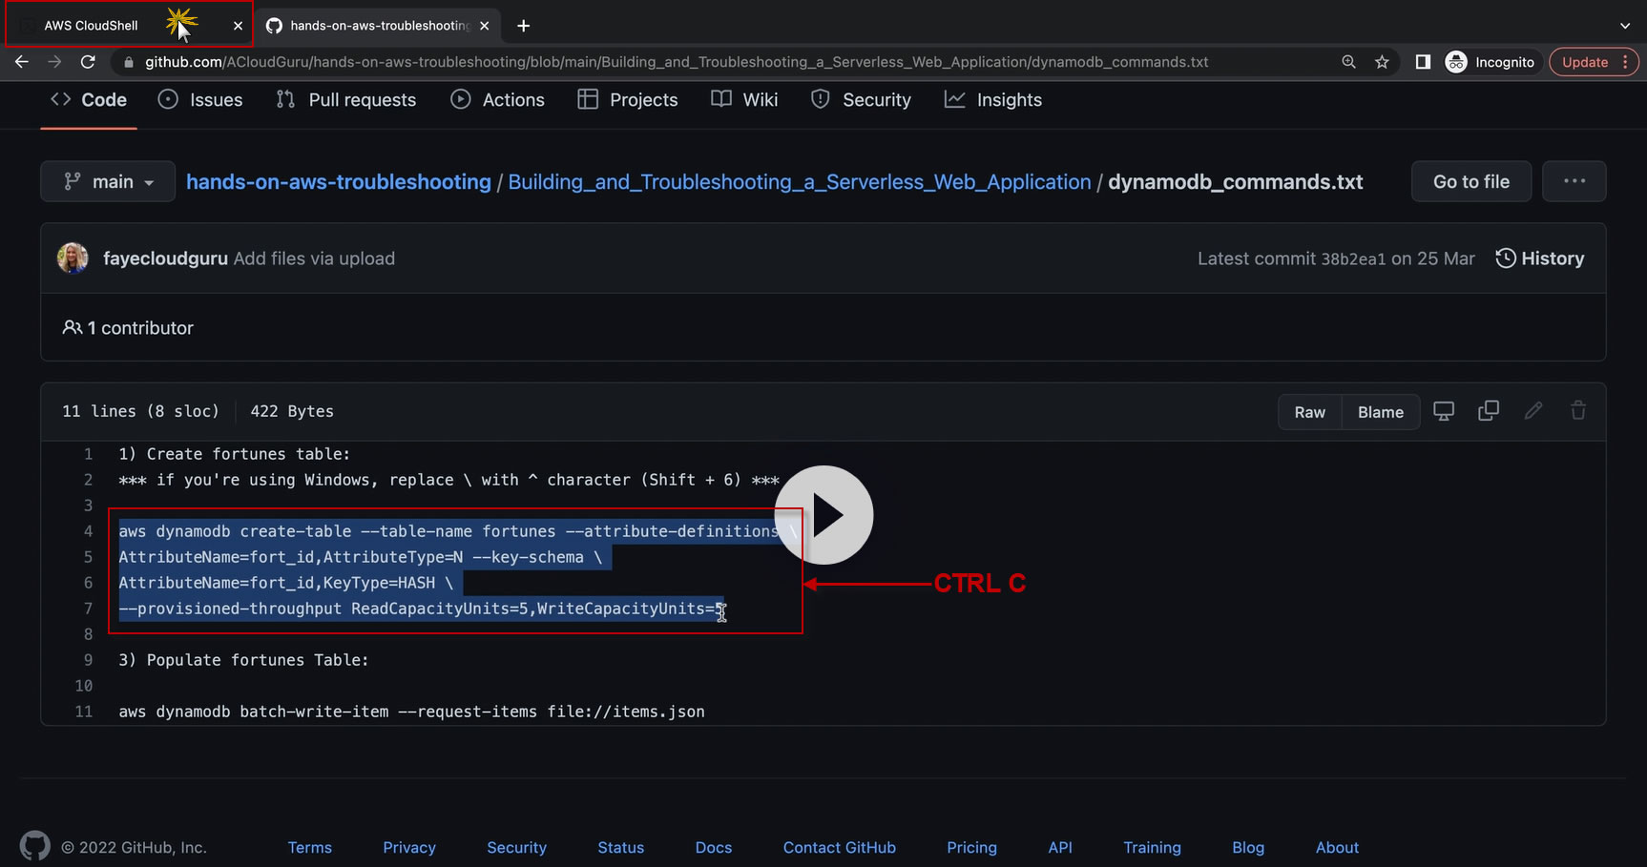Viewport: 1647px width, 867px height.
Task: Click the GitHub logo in footer
Action: point(35,846)
